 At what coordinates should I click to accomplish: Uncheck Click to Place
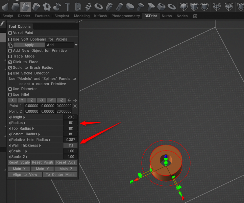(10, 62)
